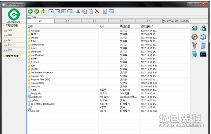The width and height of the screenshot is (211, 134).
Task: Open the search magnifier tool
Action: (105, 11)
